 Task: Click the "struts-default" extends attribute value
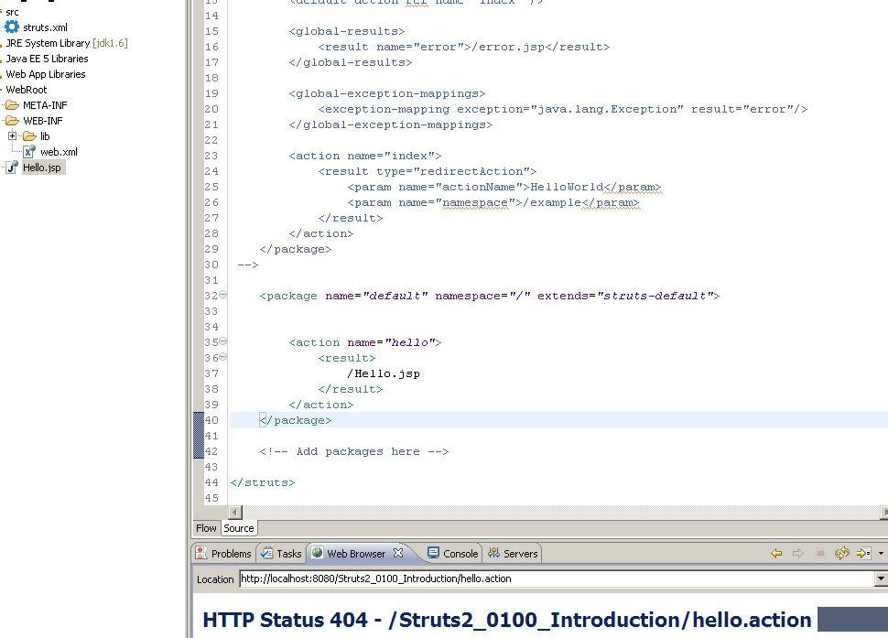(655, 296)
